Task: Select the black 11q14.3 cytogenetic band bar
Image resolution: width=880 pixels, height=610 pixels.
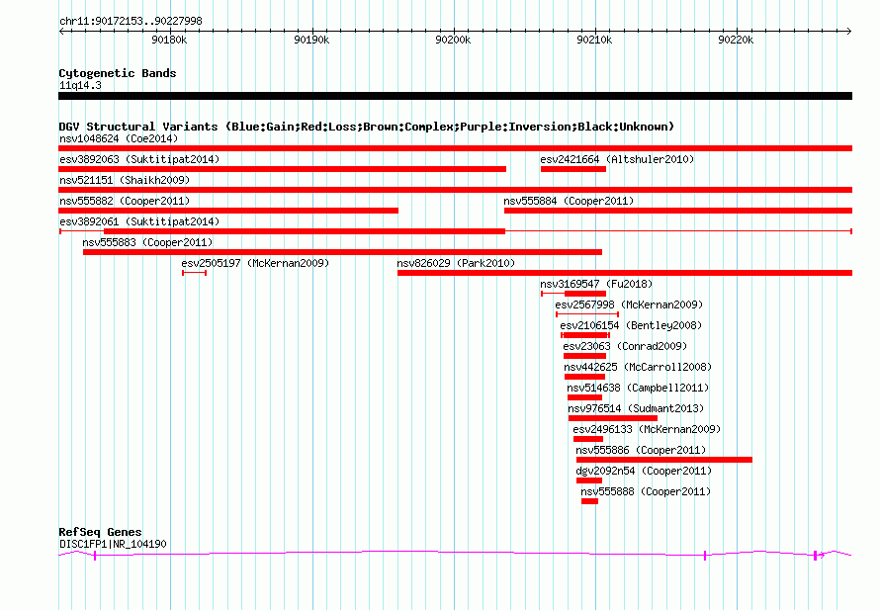Action: 455,96
